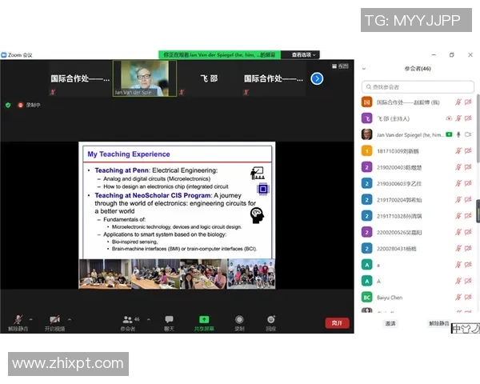Toggle muted mic on 181710309 row
This screenshot has height=384, width=480.
click(458, 150)
